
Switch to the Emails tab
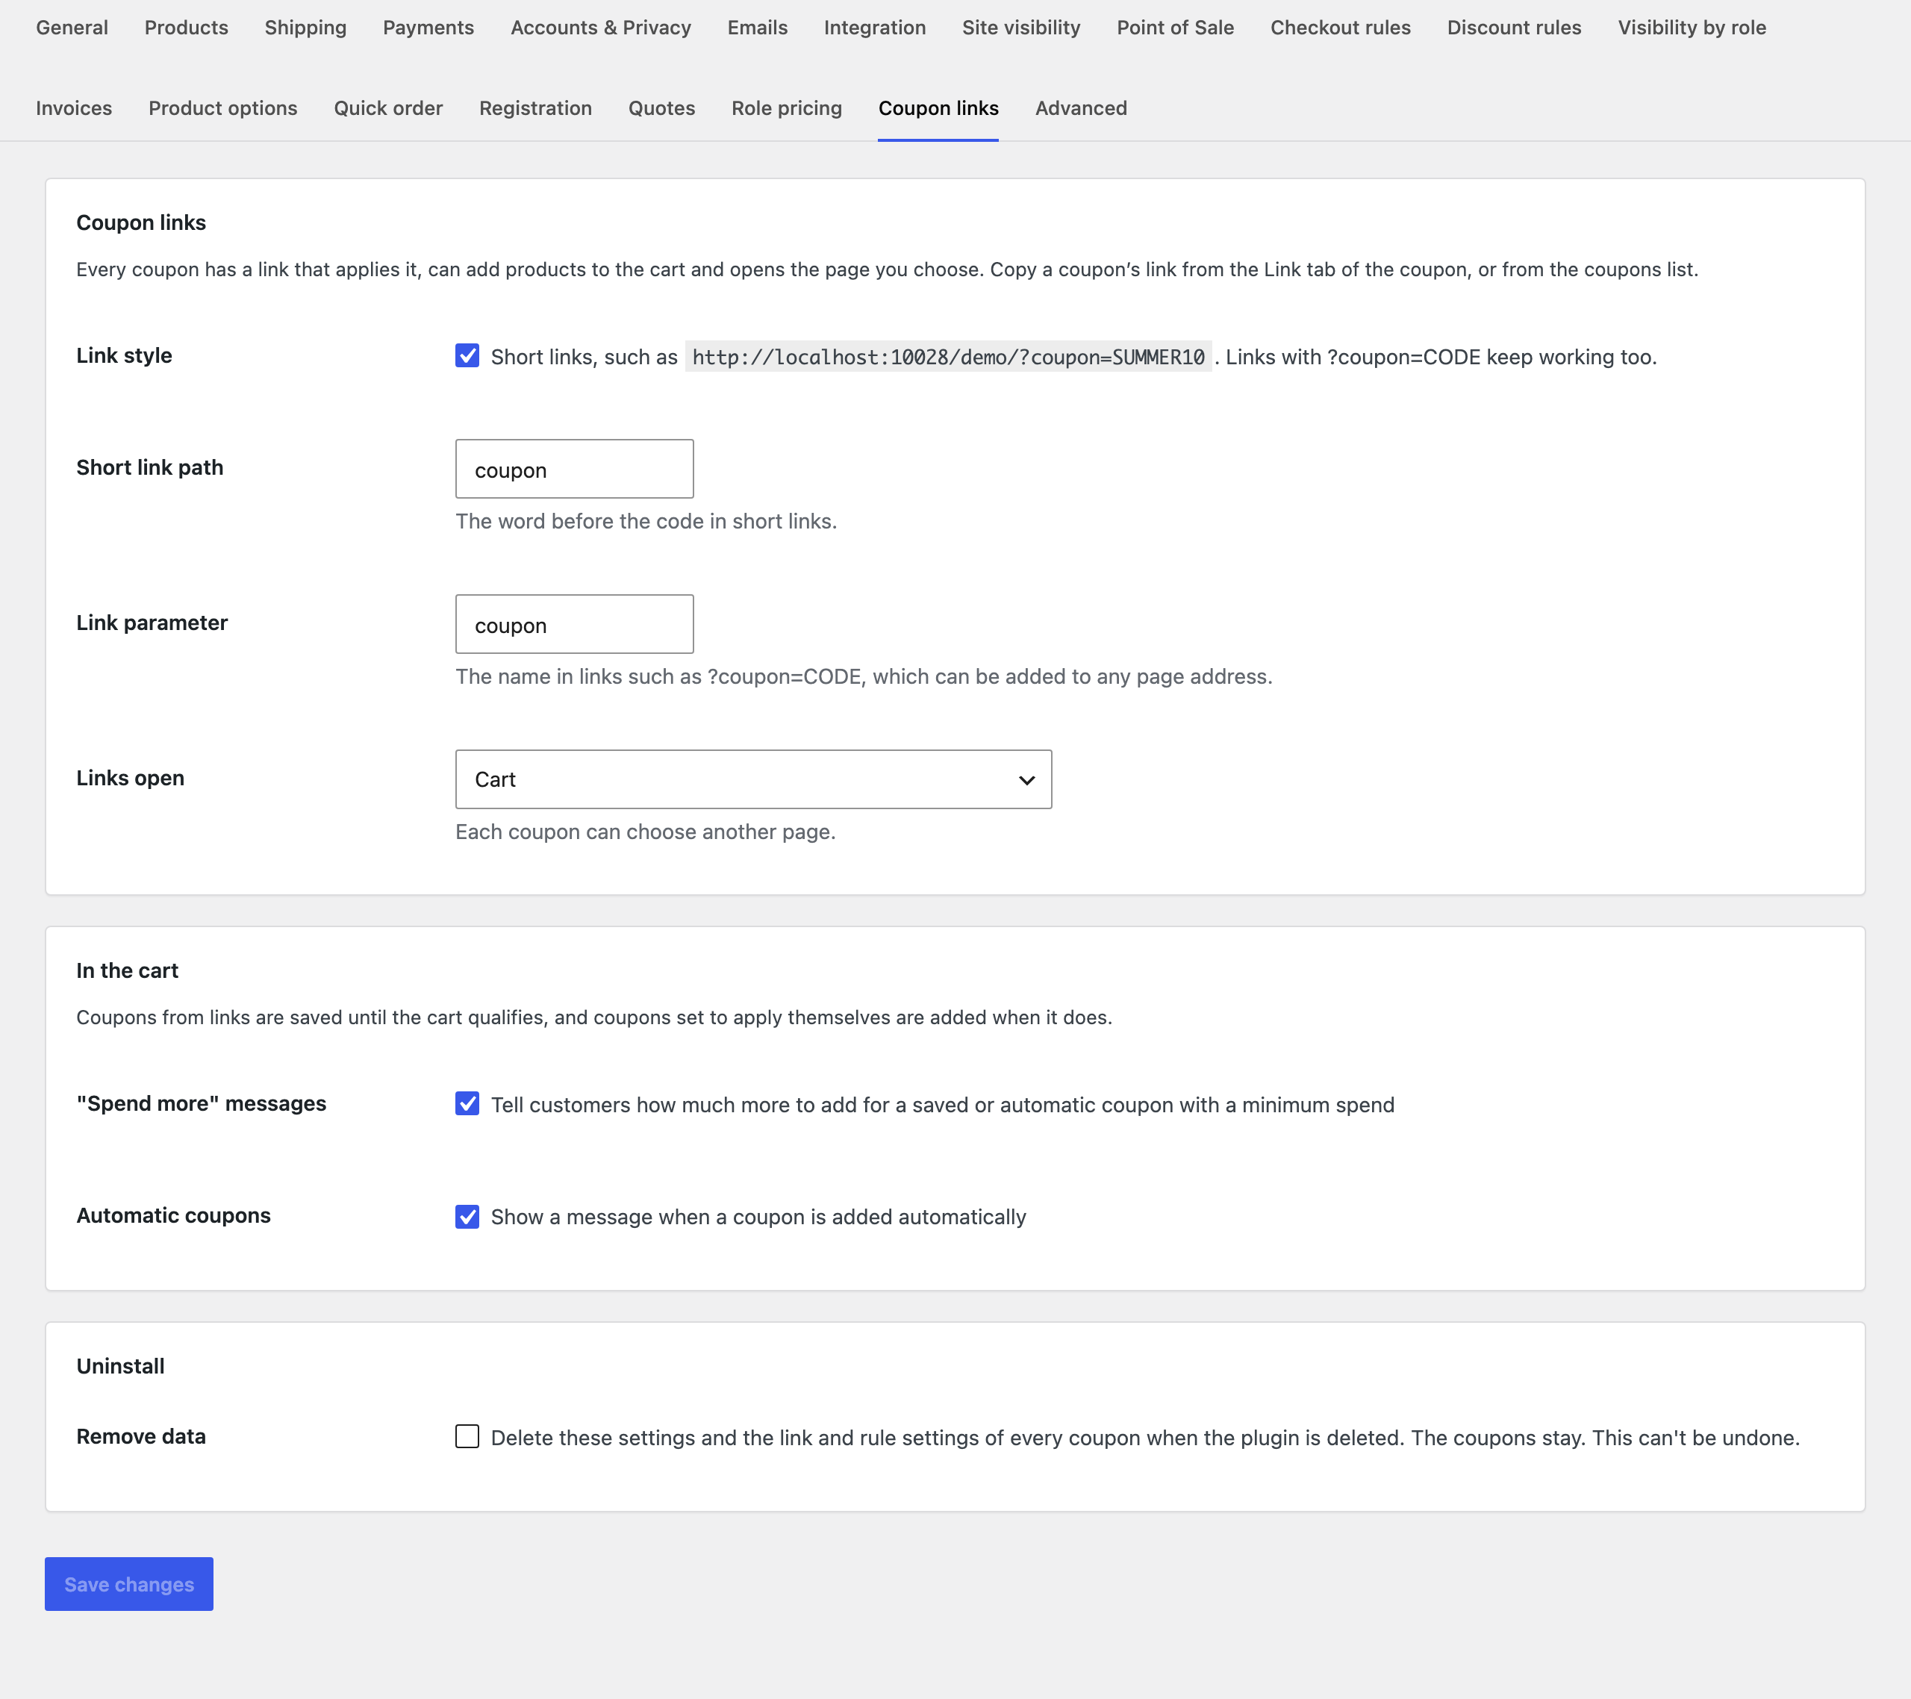pyautogui.click(x=757, y=28)
